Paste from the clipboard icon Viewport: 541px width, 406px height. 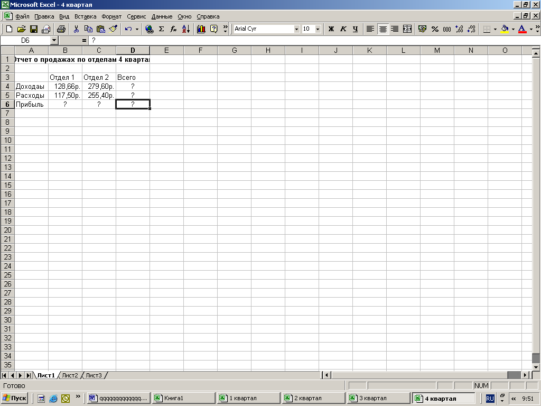coord(100,29)
